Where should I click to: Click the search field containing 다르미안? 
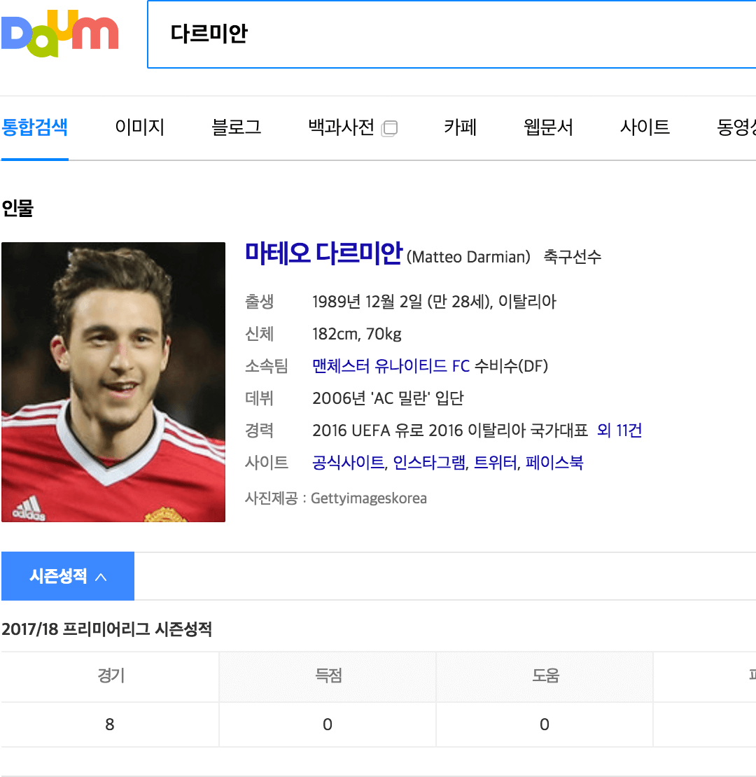coord(451,34)
